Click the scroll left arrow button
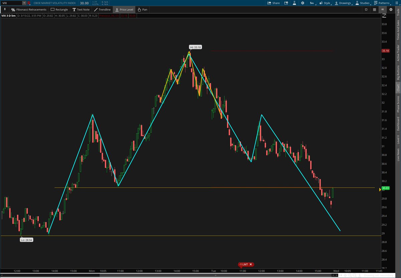 (x=333, y=275)
